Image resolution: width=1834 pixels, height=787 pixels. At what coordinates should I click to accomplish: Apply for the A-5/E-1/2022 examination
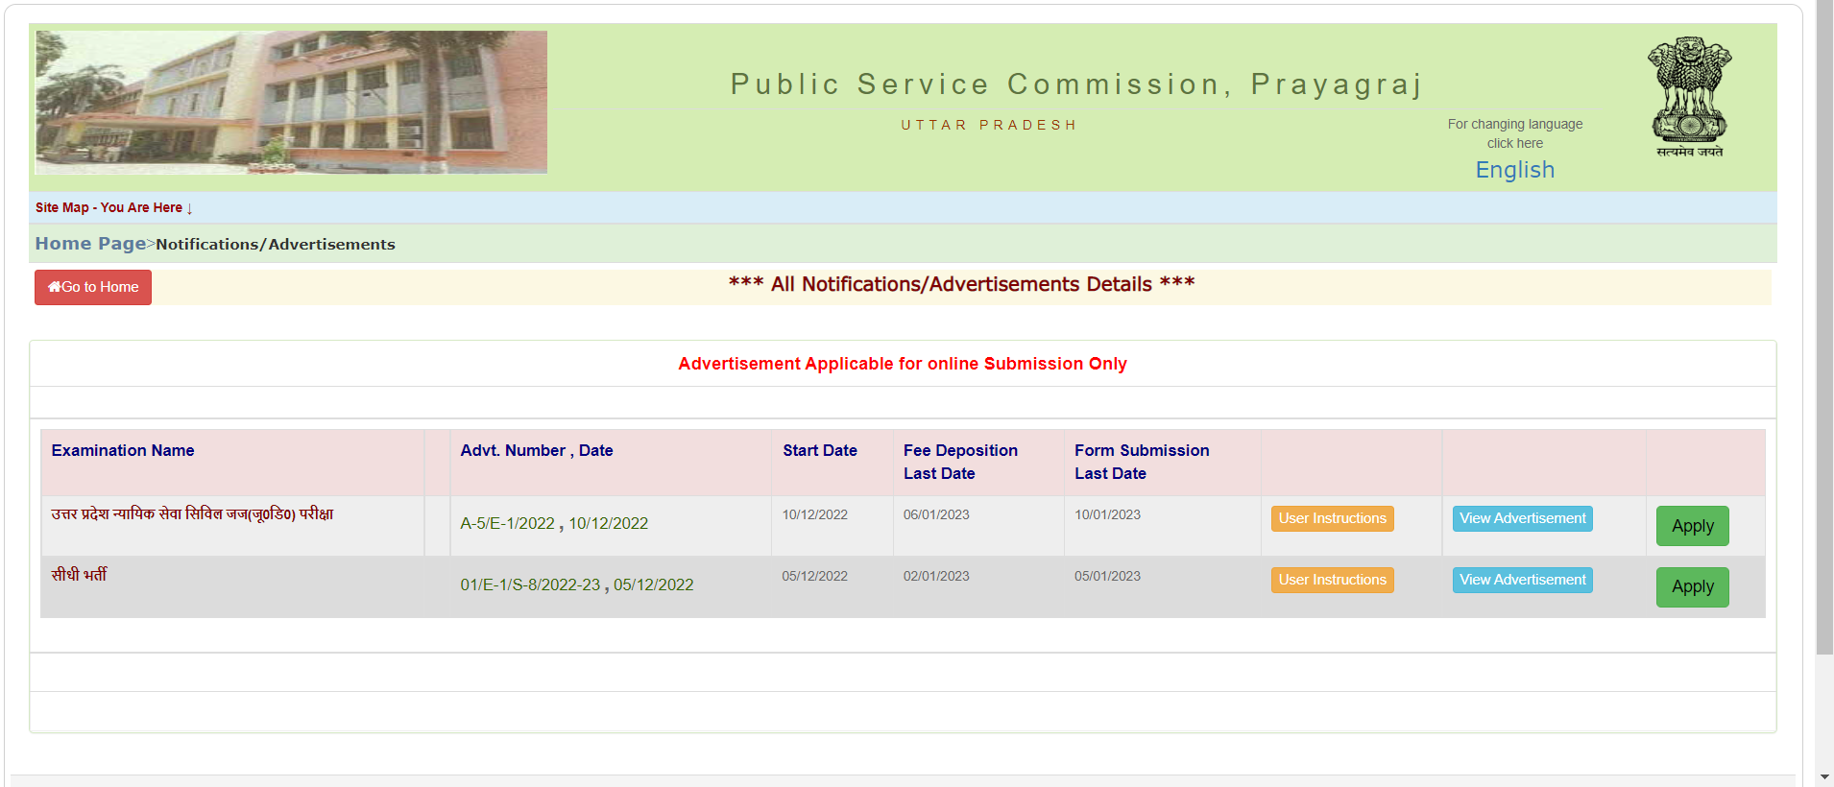tap(1692, 526)
